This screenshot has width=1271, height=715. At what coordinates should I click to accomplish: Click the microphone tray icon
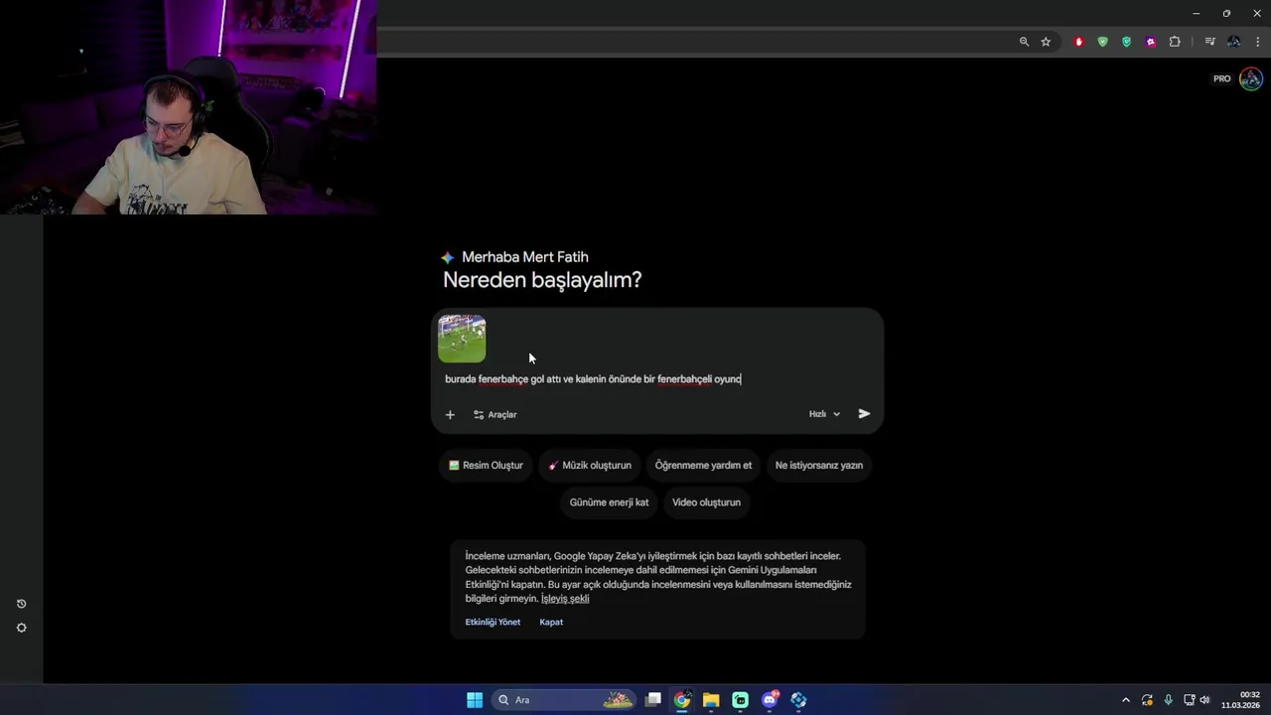click(1168, 700)
